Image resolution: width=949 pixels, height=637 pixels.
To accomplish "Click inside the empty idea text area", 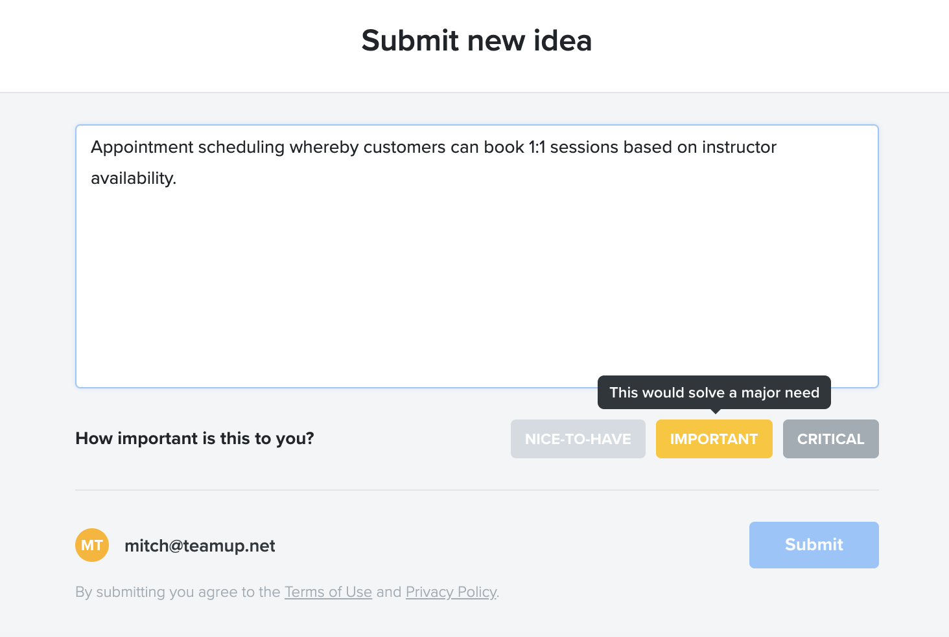I will (x=476, y=285).
